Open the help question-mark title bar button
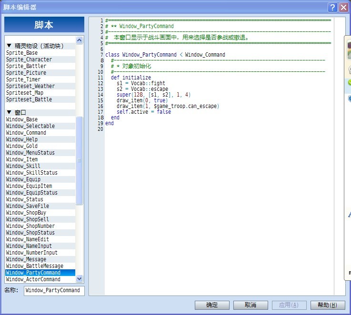351x315 pixels. tap(332, 8)
